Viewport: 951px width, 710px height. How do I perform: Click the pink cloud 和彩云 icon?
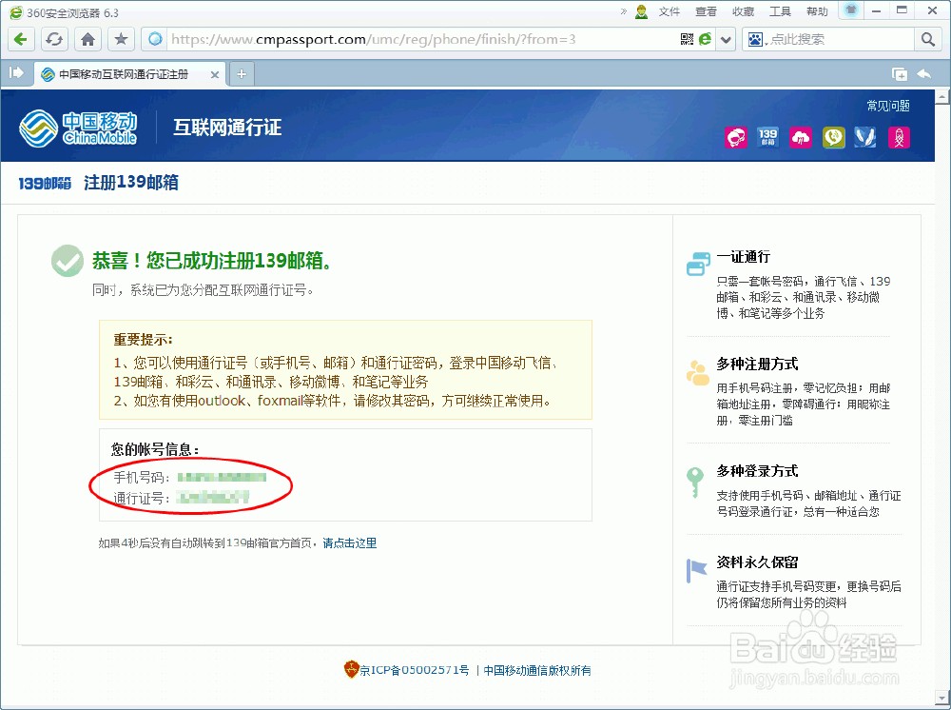tap(801, 137)
